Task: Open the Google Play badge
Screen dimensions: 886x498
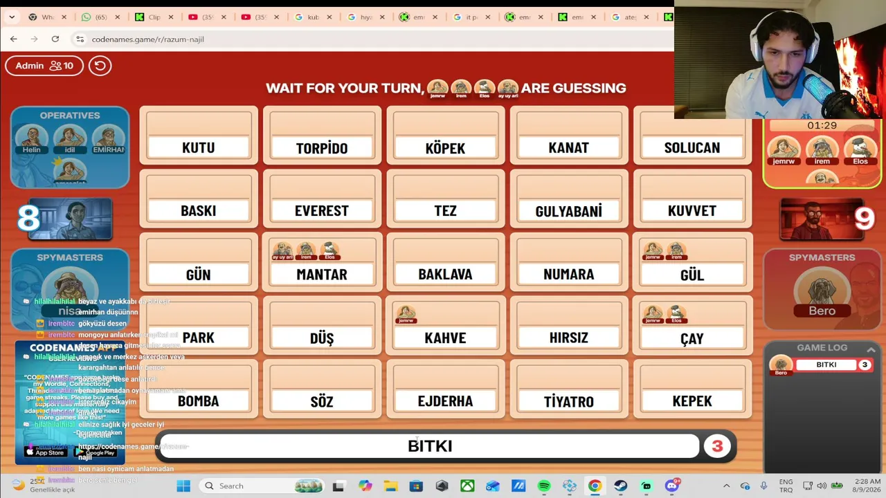Action: pyautogui.click(x=95, y=452)
